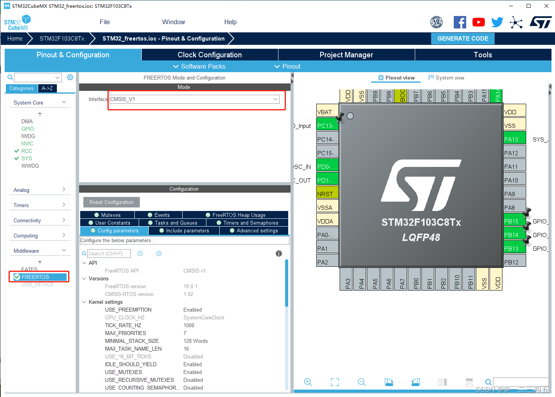Toggle the FREERTOS middleware checkmark
The image size is (555, 397).
17,277
